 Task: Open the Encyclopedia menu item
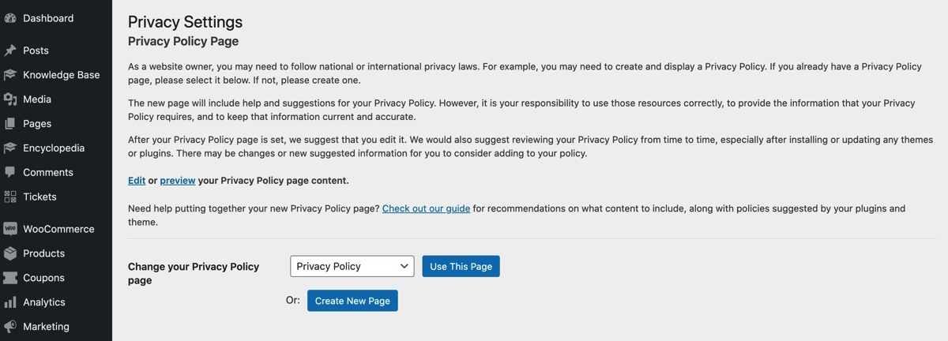54,148
